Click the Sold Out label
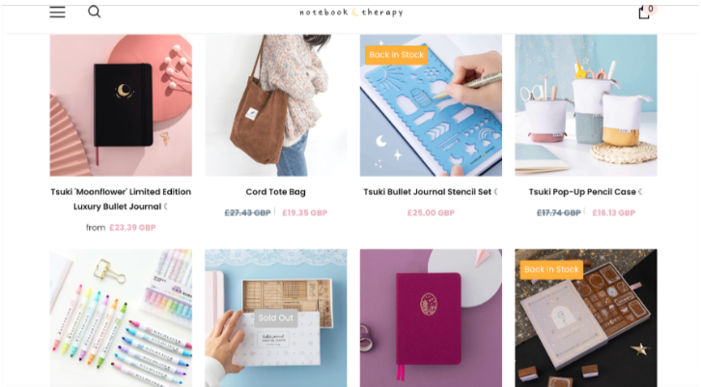The image size is (701, 387). (276, 318)
